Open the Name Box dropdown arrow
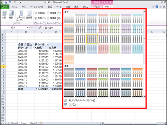 click(x=28, y=28)
